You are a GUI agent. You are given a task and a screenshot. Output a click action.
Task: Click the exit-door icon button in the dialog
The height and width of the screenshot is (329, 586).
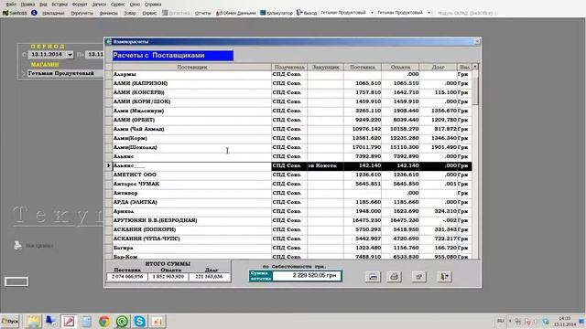444,276
